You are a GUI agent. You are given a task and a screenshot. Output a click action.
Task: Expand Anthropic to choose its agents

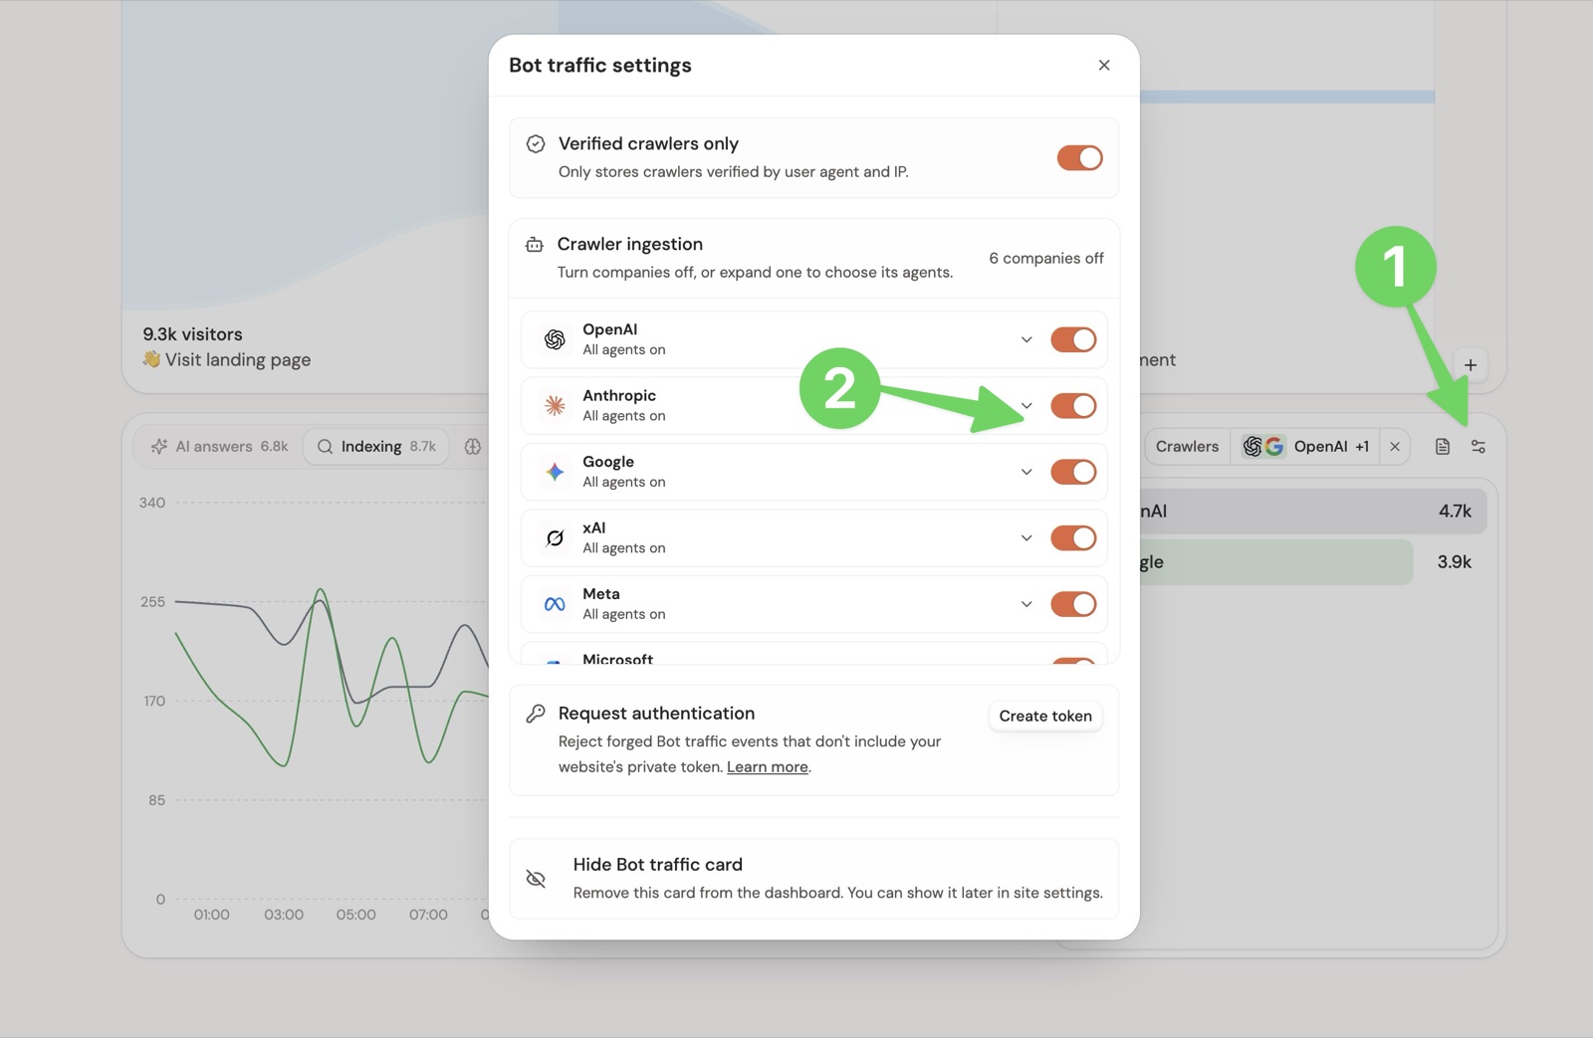pos(1026,405)
